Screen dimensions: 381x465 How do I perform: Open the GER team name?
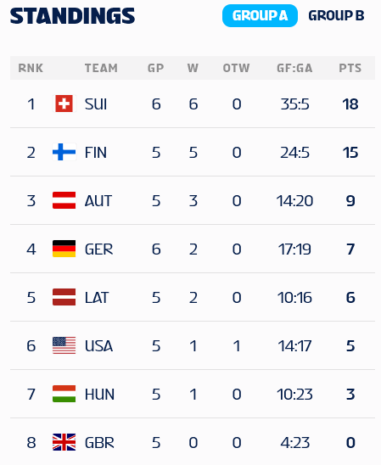[x=98, y=249]
